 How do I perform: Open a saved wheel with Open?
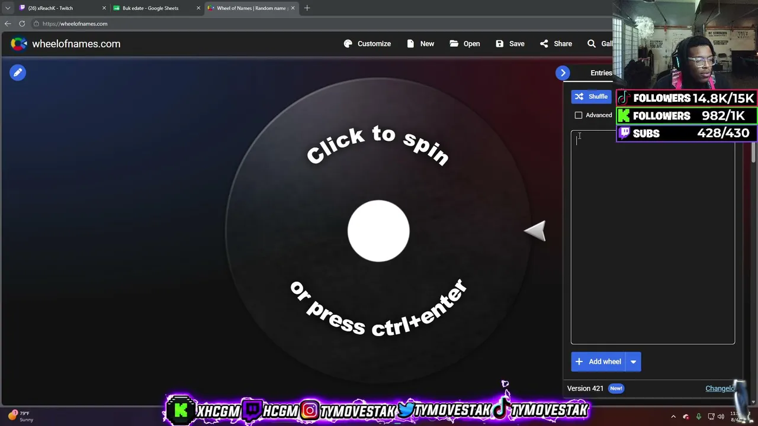click(465, 44)
